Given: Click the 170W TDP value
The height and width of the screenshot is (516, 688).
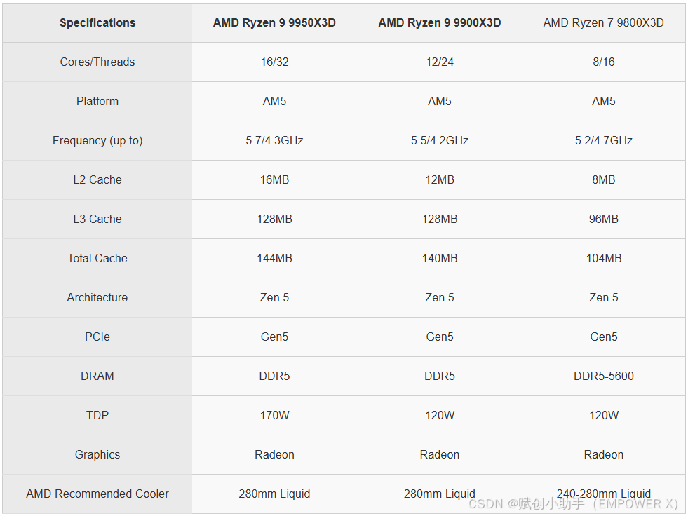Looking at the screenshot, I should tap(275, 416).
